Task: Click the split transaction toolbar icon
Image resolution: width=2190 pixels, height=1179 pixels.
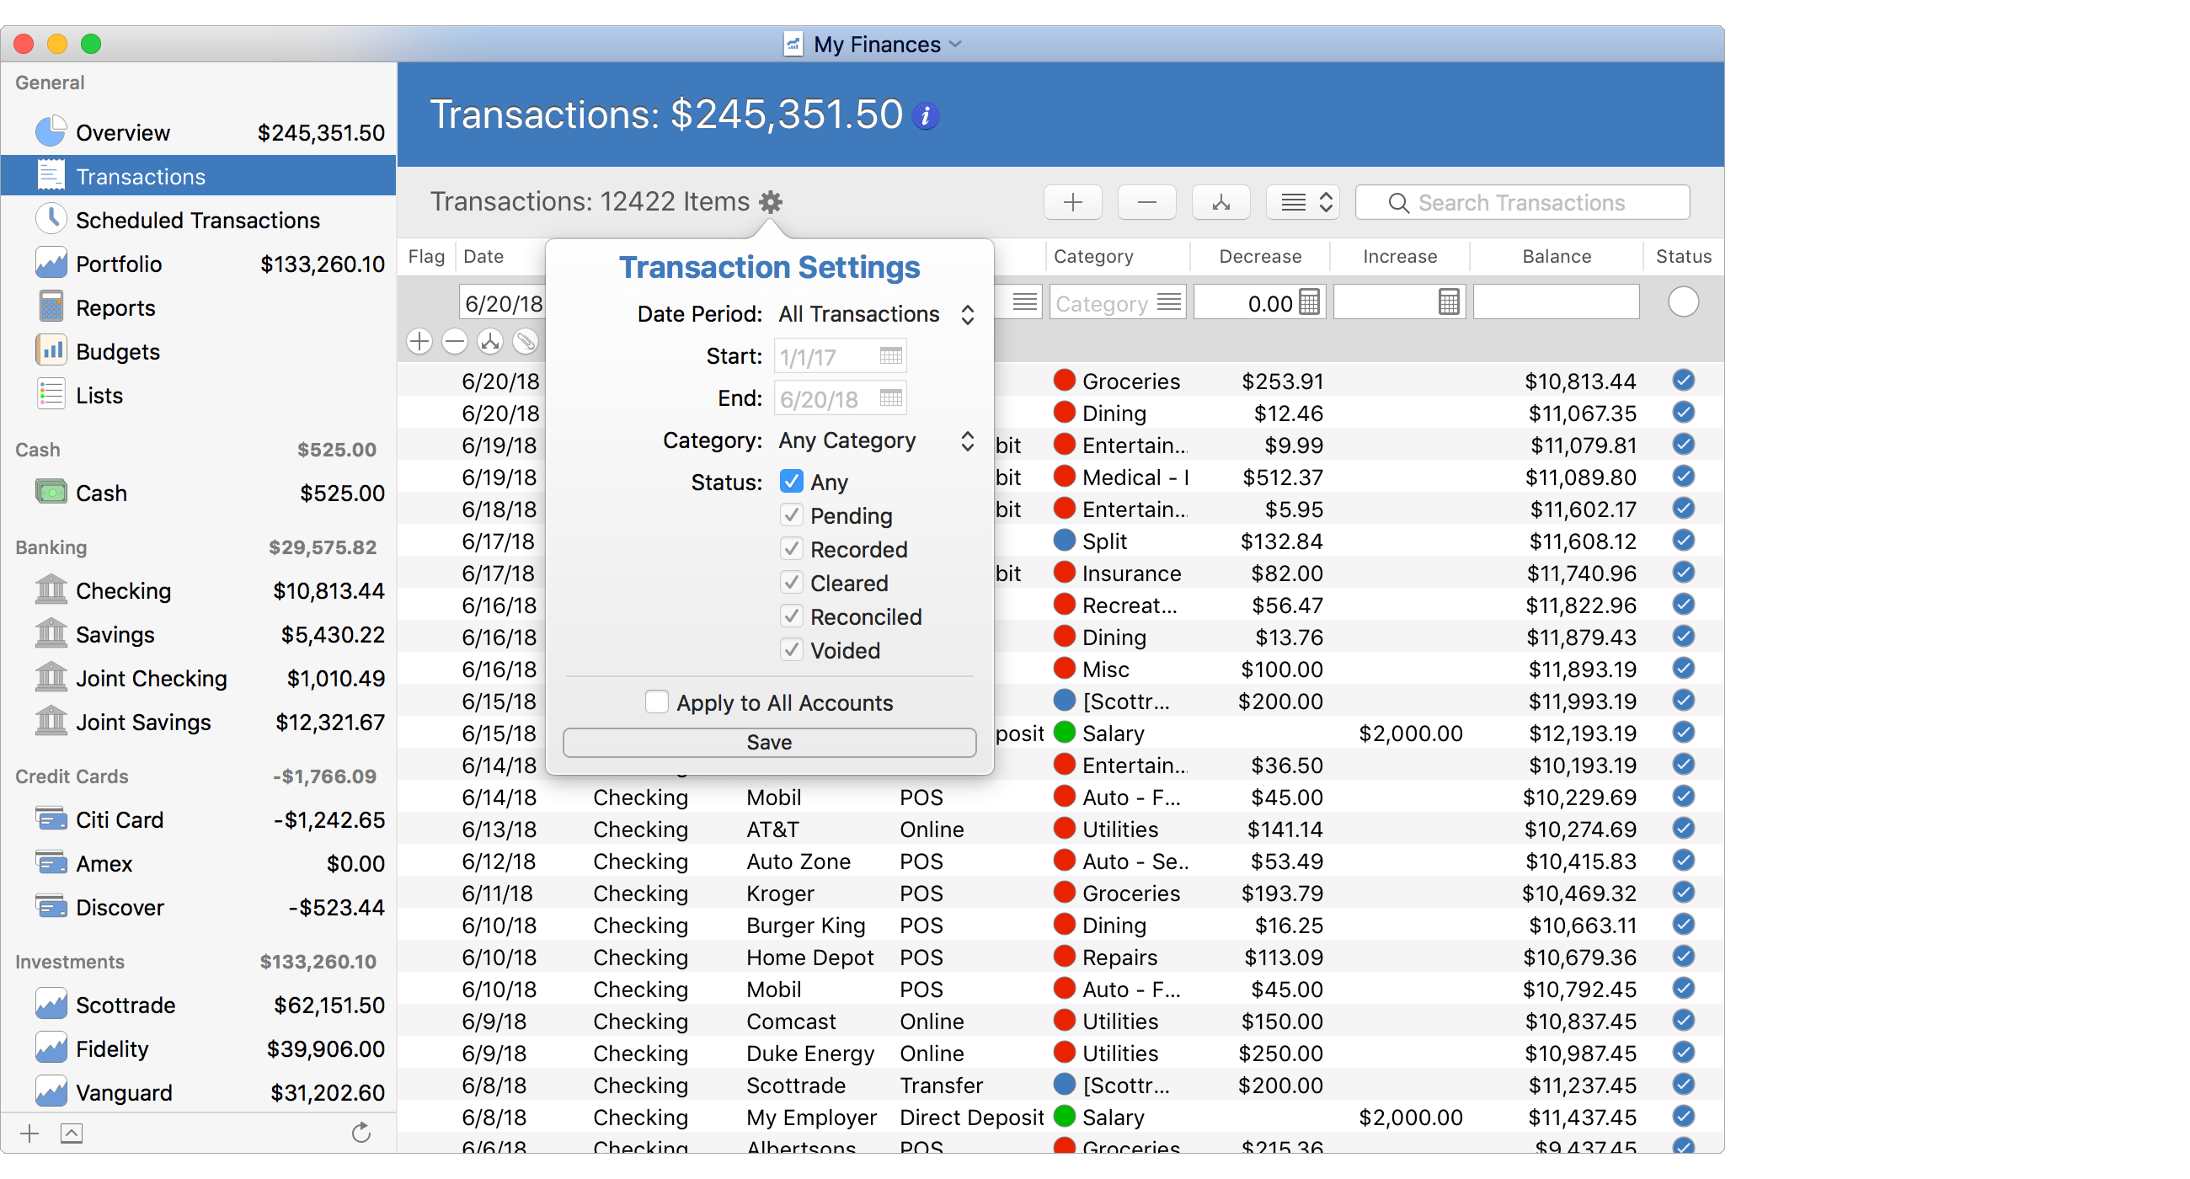Action: 1220,202
